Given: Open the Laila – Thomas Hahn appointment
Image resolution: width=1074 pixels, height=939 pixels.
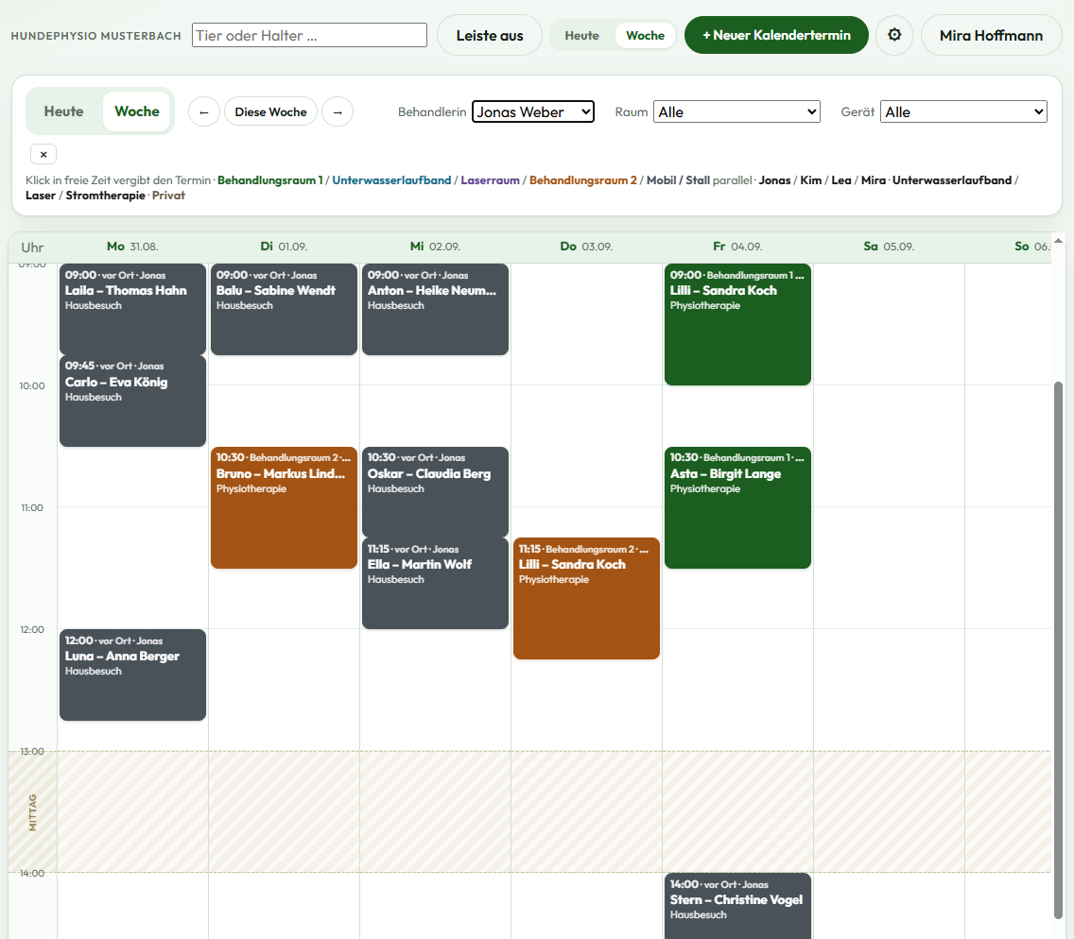Looking at the screenshot, I should pos(133,309).
